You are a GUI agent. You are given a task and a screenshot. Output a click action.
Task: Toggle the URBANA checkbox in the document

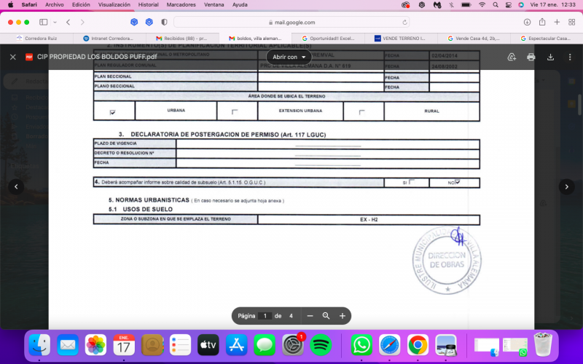point(113,112)
